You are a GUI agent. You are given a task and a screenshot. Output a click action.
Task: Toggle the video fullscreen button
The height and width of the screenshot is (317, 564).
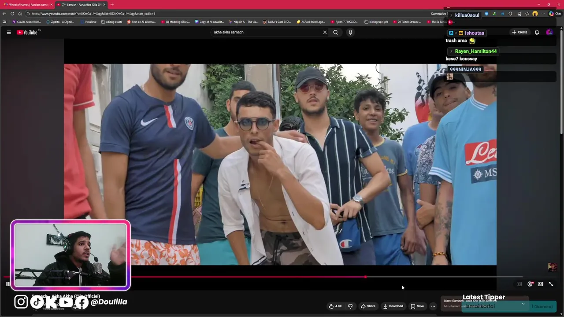pyautogui.click(x=551, y=284)
